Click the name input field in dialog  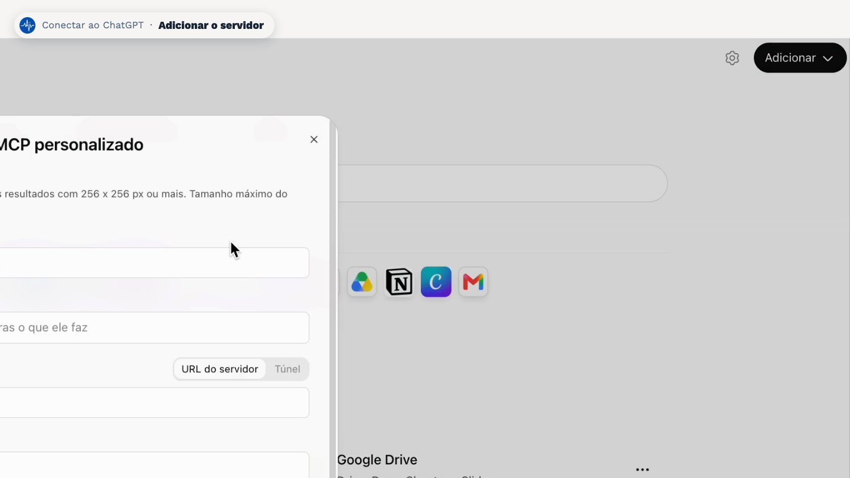153,263
